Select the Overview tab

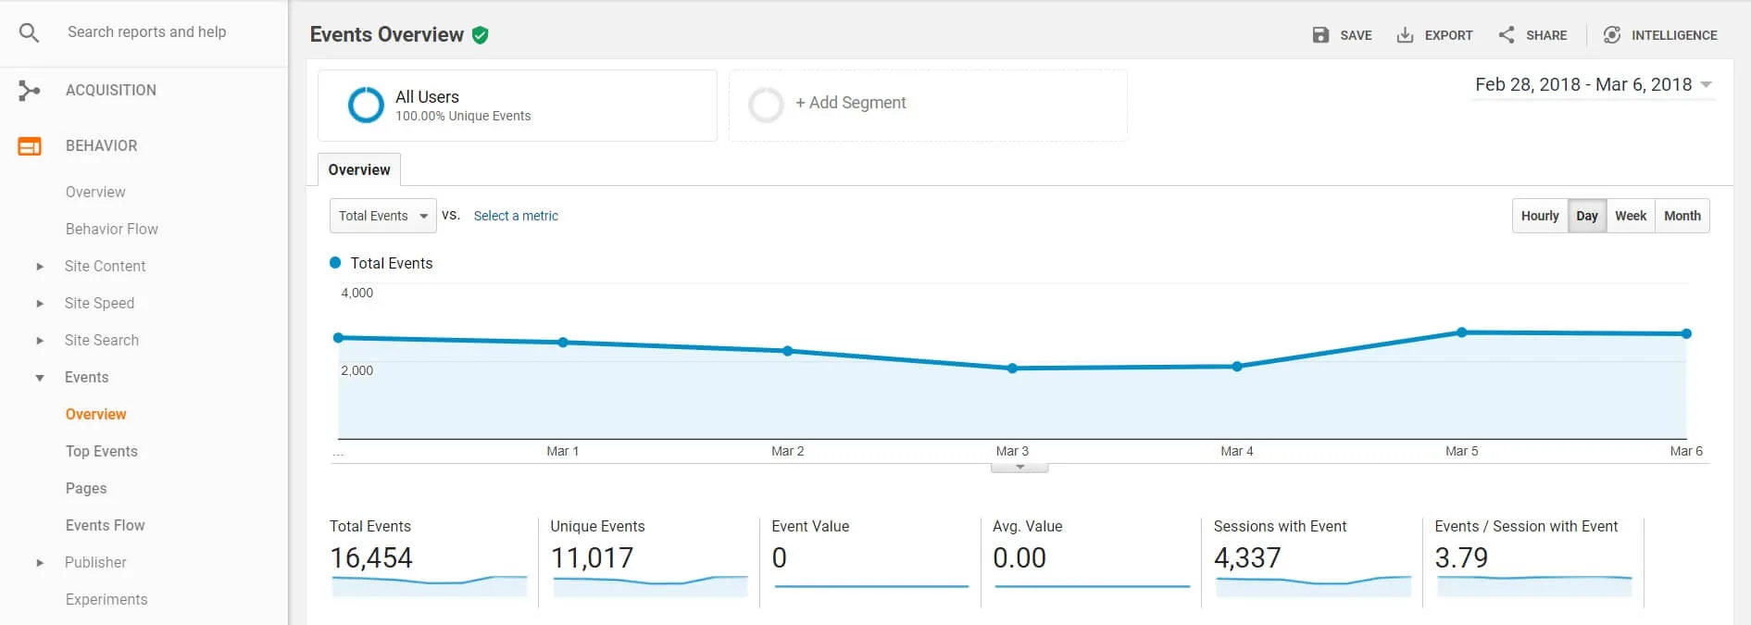tap(359, 170)
